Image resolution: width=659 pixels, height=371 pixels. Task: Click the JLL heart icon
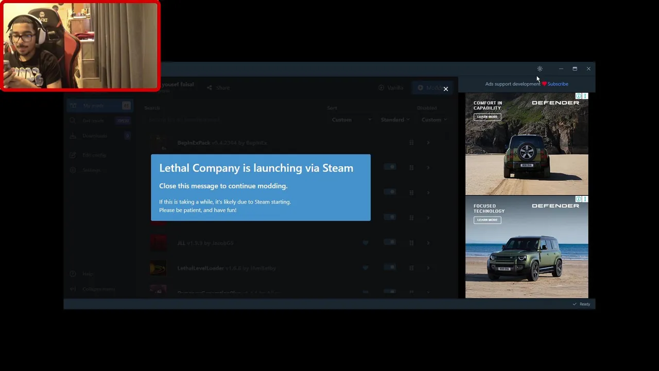(366, 243)
